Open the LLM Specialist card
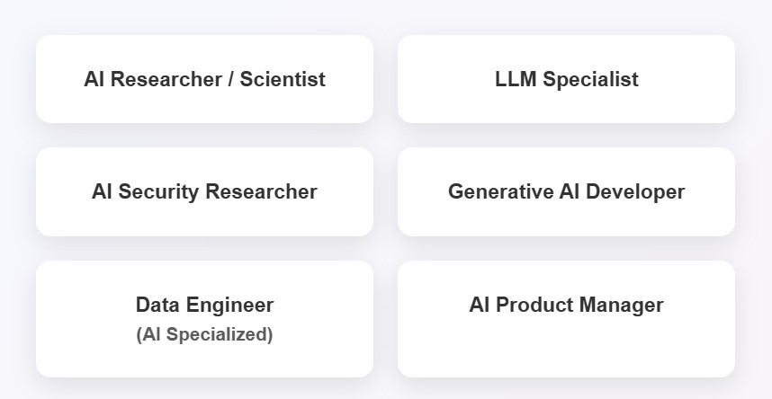The width and height of the screenshot is (772, 399). tap(566, 79)
